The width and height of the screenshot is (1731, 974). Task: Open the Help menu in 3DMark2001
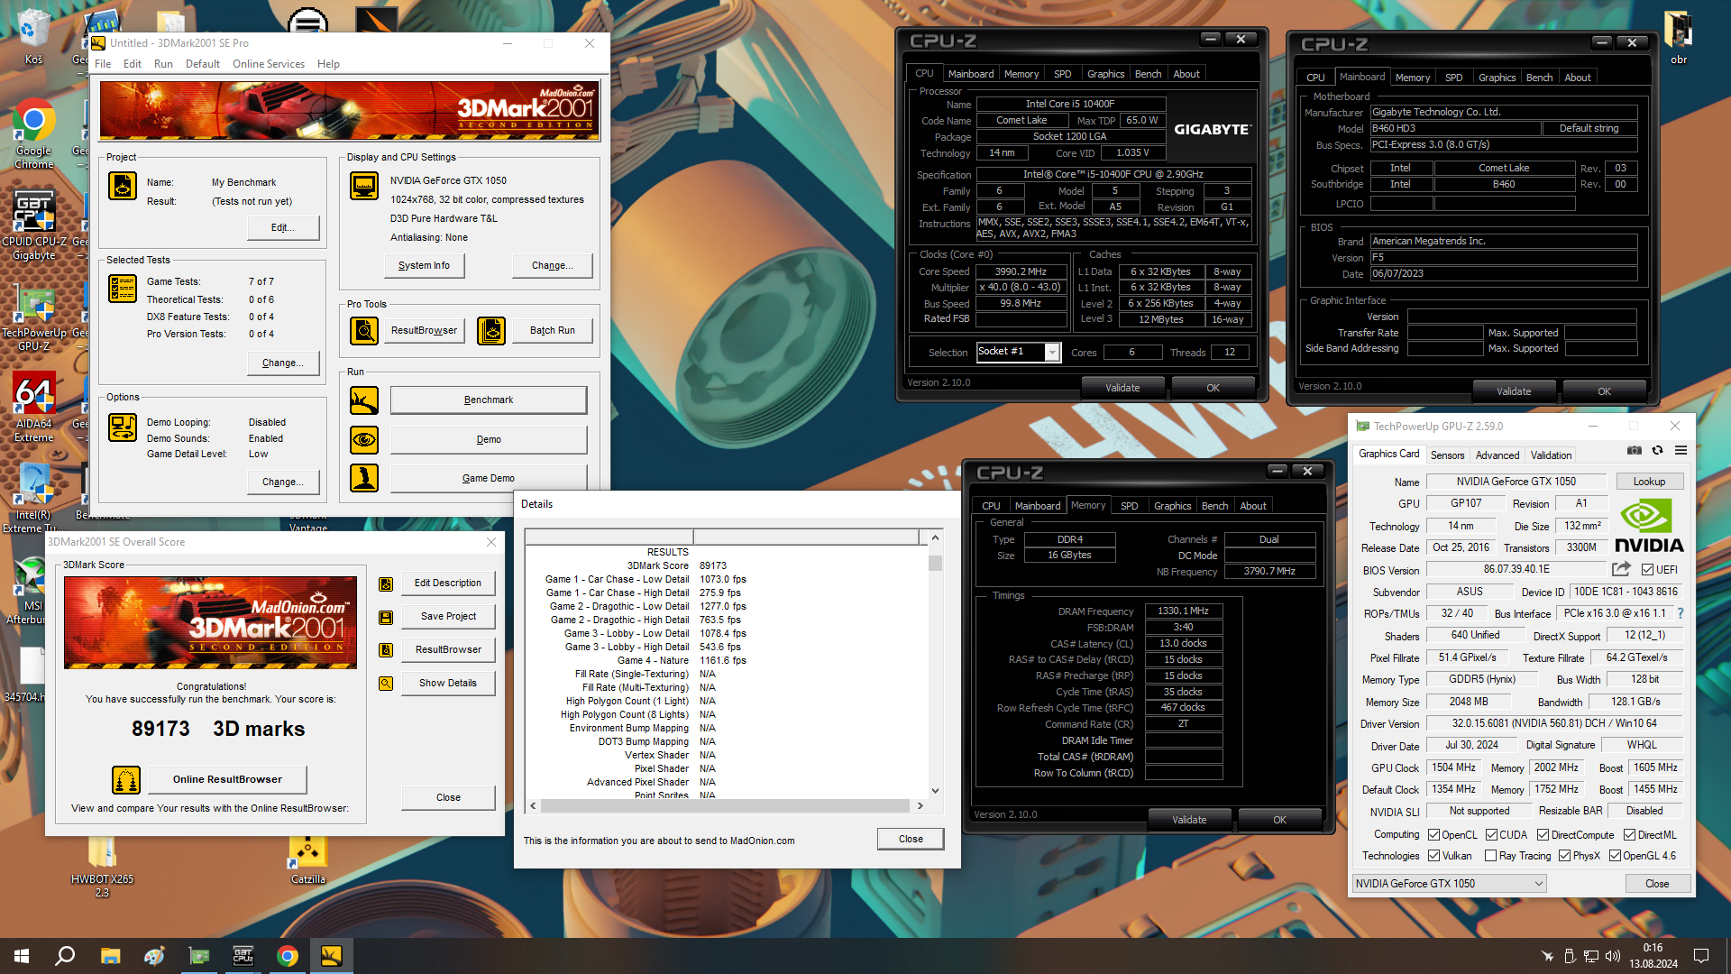click(x=328, y=64)
